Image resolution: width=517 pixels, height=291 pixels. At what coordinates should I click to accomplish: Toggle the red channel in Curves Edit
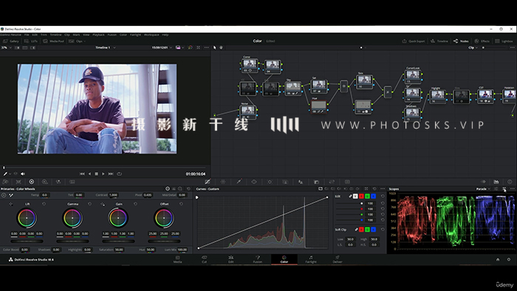(x=361, y=196)
